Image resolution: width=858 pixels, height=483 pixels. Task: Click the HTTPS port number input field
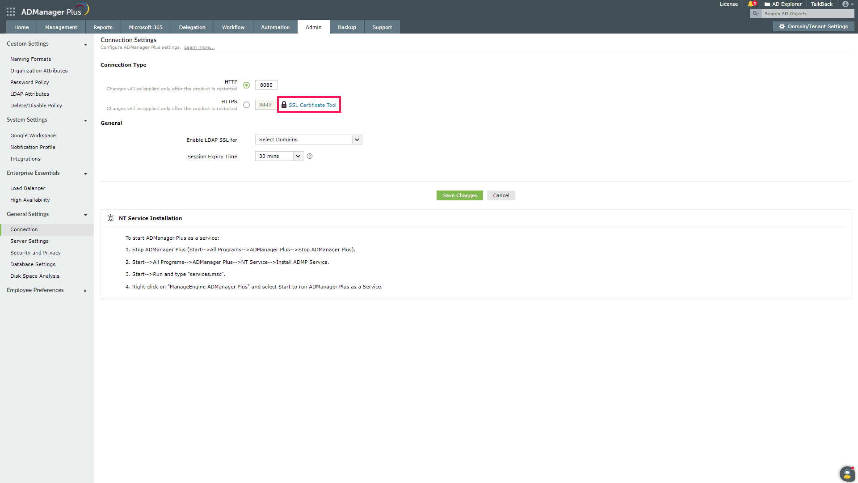pos(265,104)
